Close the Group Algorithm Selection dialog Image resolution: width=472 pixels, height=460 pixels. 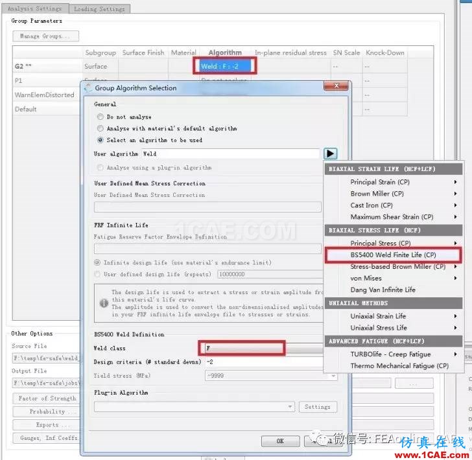point(336,86)
